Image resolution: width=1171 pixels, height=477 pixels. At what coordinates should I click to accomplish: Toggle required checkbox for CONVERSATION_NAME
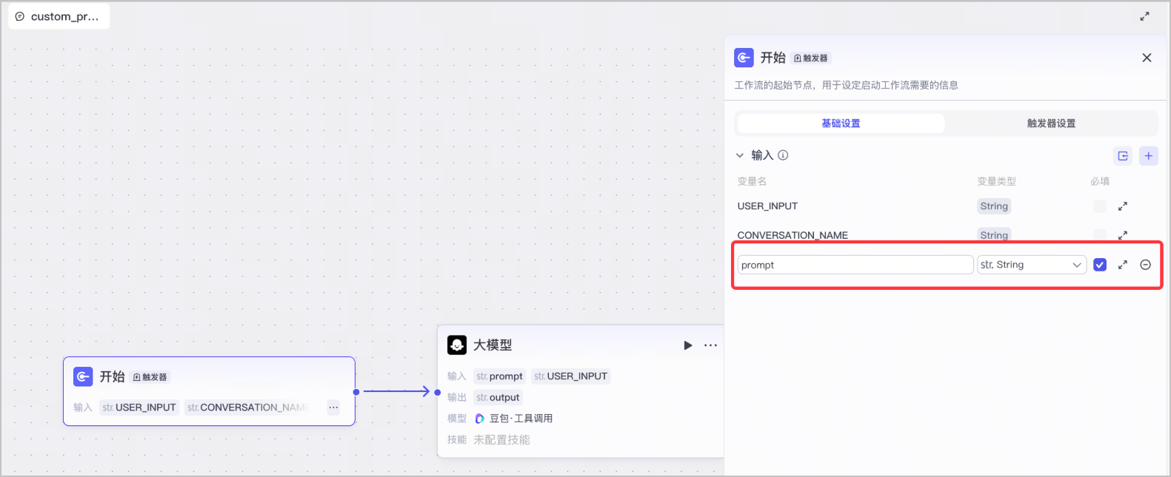coord(1100,235)
